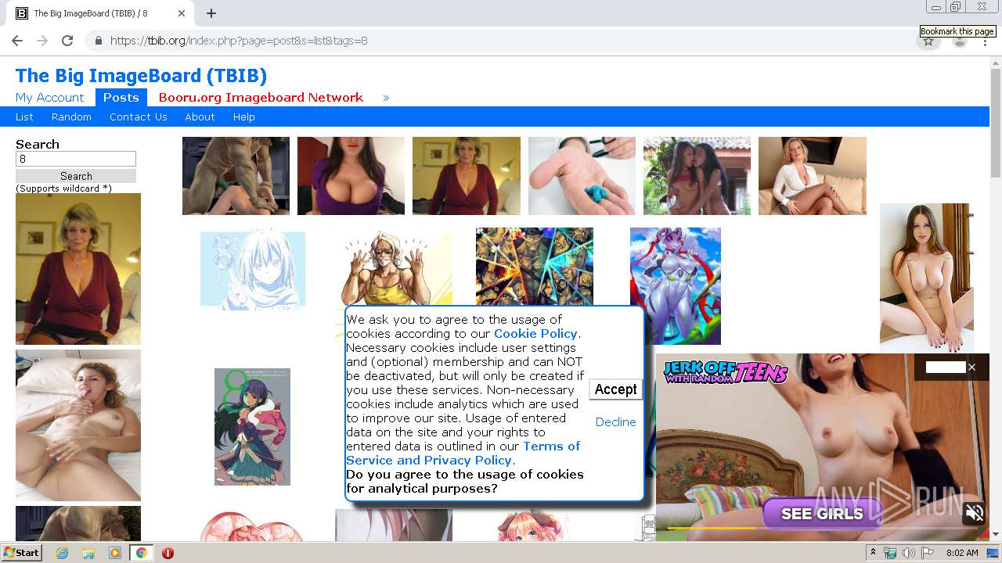Open Windows Media Player taskbar icon
This screenshot has height=563, width=1002.
pyautogui.click(x=115, y=553)
